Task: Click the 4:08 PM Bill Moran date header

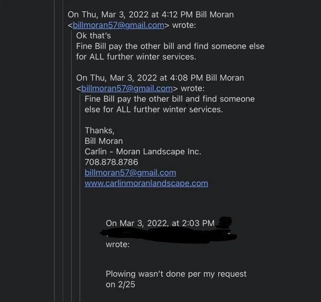Action: click(x=160, y=78)
